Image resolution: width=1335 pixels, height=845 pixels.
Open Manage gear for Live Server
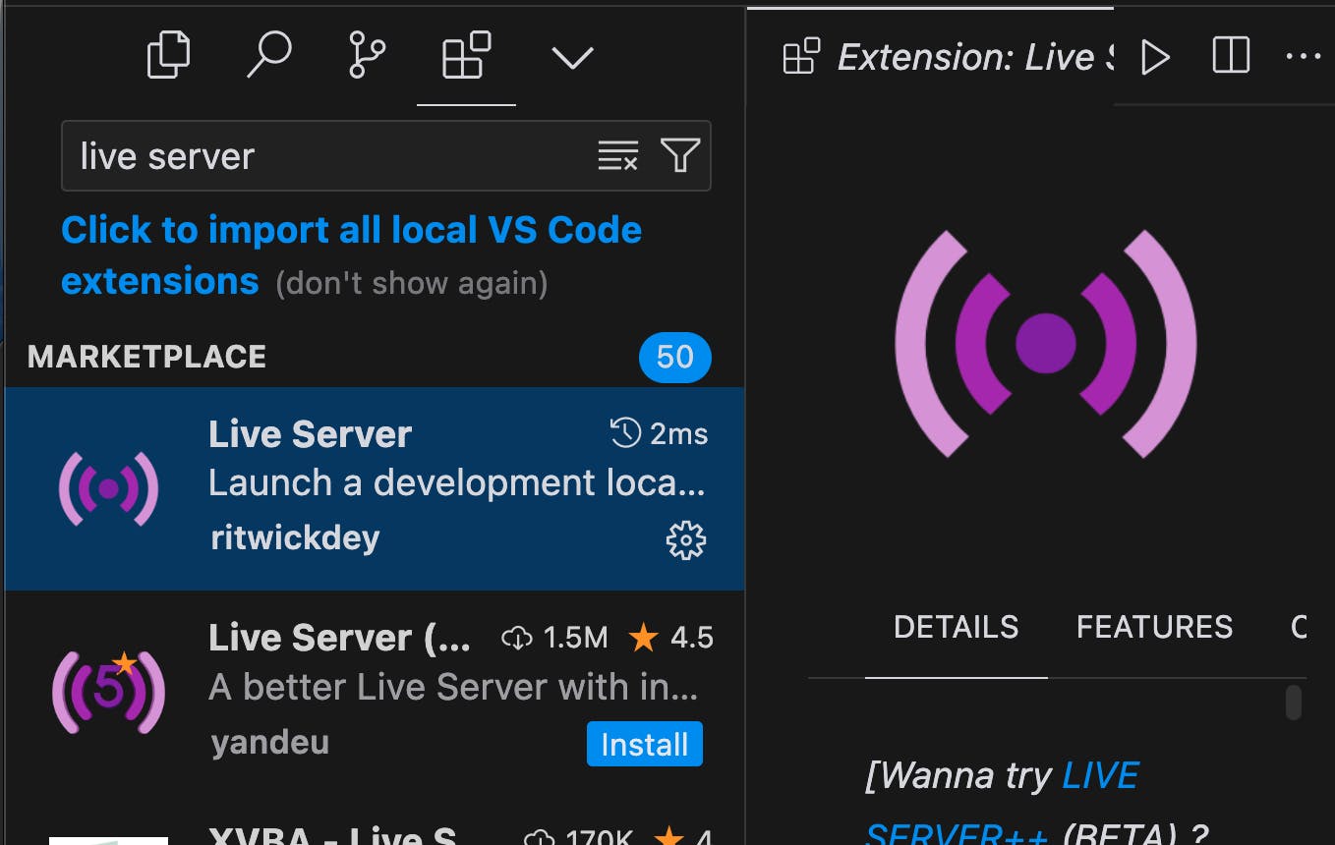click(686, 540)
